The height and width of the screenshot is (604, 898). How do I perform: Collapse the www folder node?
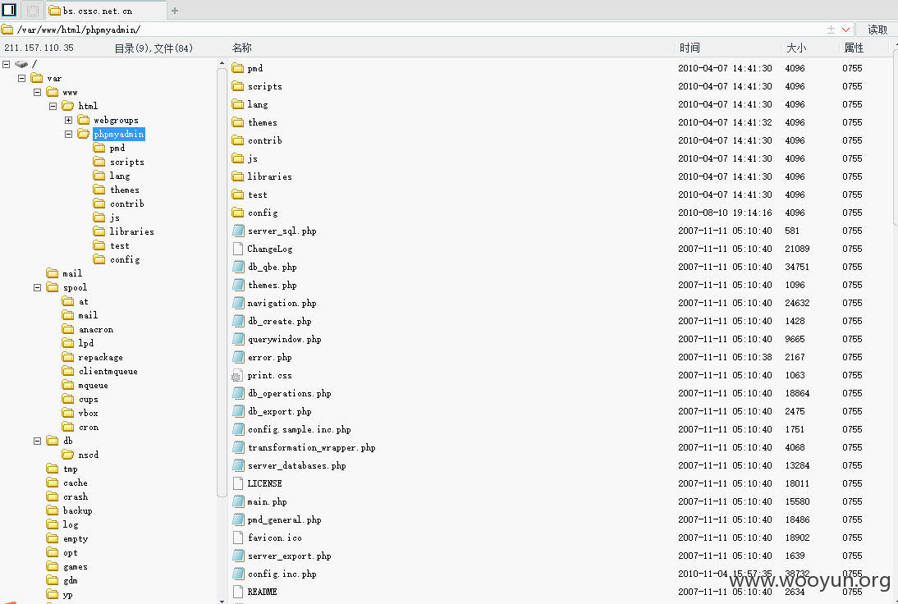point(37,92)
